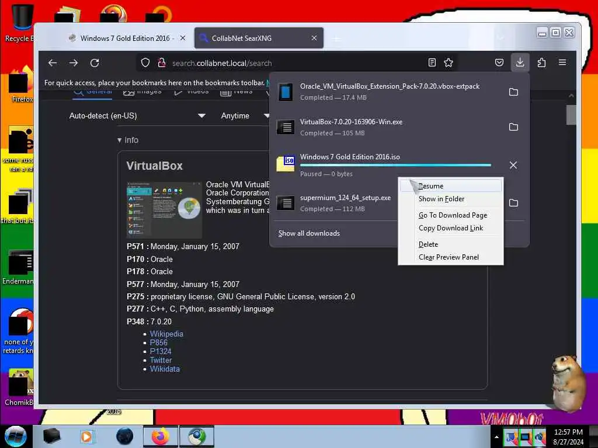Click the insecure connection padlock icon
The height and width of the screenshot is (448, 598).
pyautogui.click(x=162, y=62)
